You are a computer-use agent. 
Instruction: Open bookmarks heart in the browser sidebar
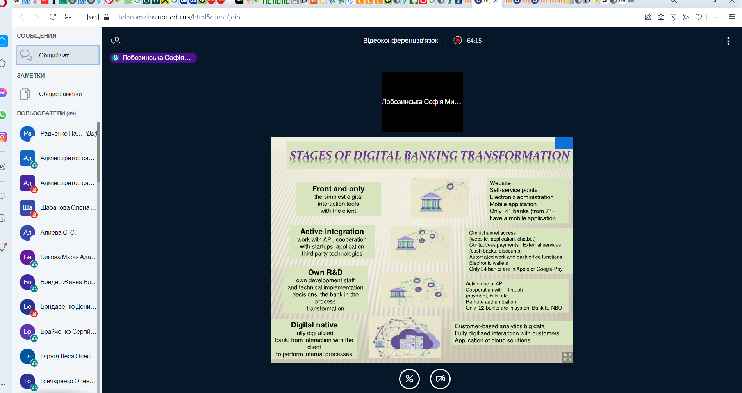pos(3,196)
